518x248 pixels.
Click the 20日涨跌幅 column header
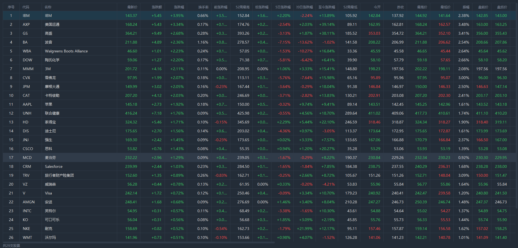pos(305,7)
